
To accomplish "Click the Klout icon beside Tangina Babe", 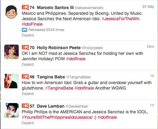I will click(25, 77).
